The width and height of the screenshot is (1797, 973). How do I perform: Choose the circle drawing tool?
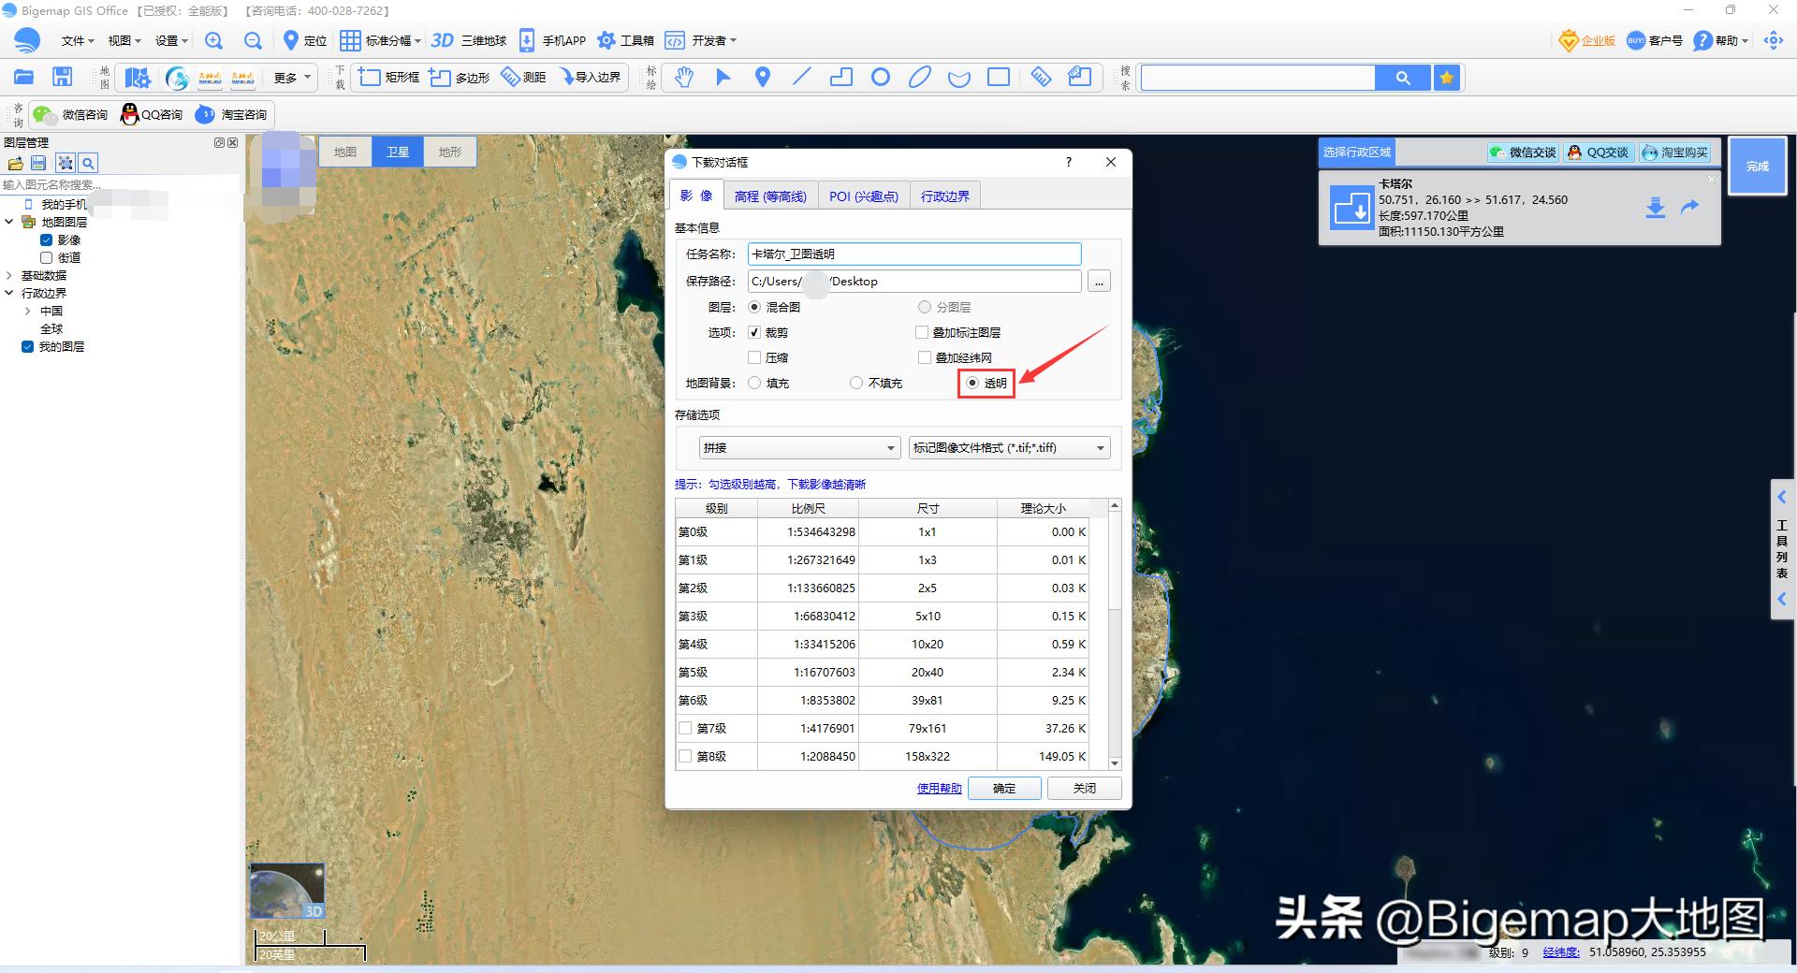pos(880,78)
